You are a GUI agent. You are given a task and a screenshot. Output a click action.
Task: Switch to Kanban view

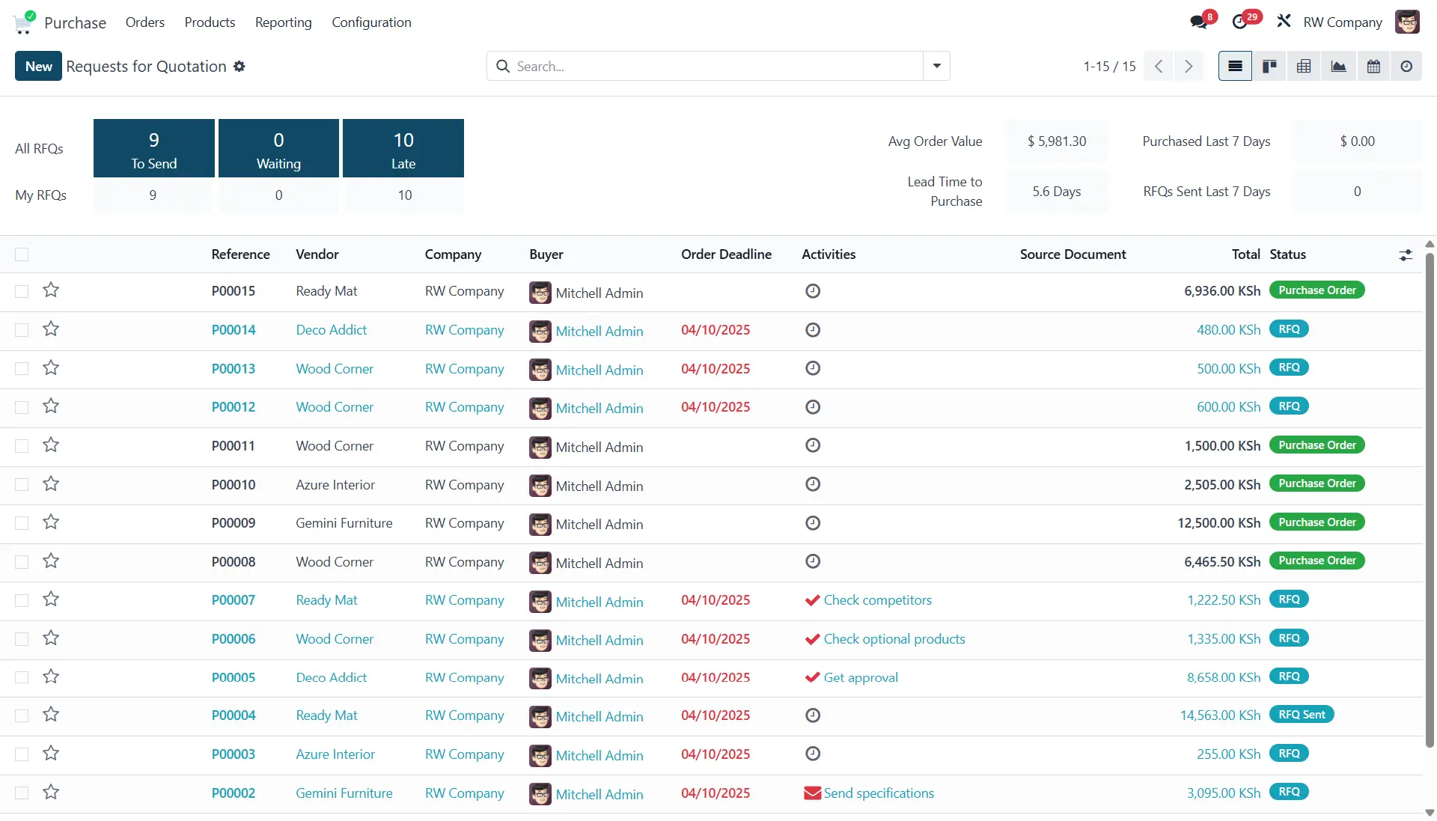1269,67
